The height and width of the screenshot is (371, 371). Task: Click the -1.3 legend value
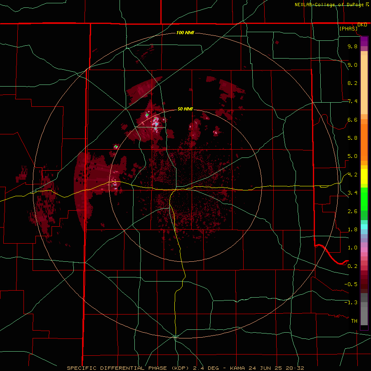click(x=351, y=303)
